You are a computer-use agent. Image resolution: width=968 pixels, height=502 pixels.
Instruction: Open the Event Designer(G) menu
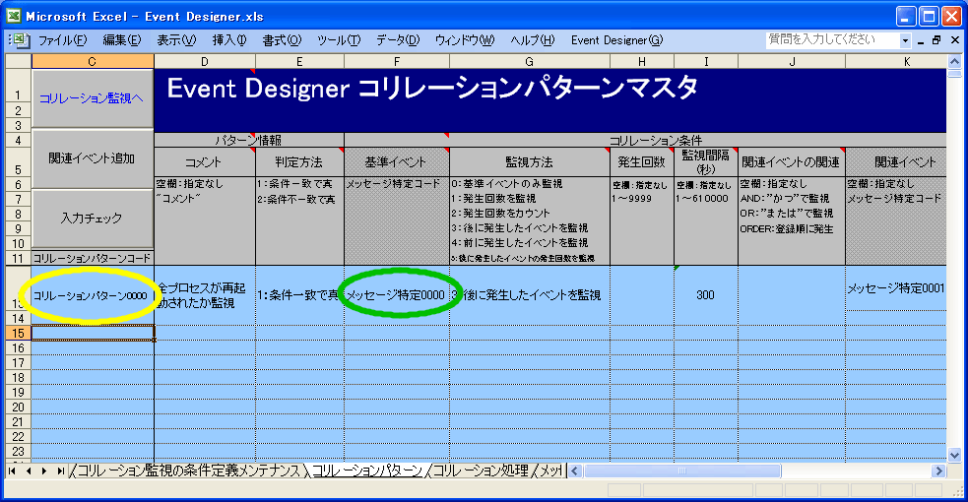616,40
